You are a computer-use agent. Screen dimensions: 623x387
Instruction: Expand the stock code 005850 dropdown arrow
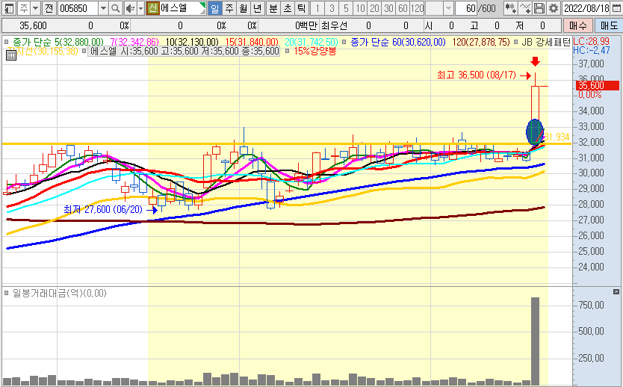point(103,8)
